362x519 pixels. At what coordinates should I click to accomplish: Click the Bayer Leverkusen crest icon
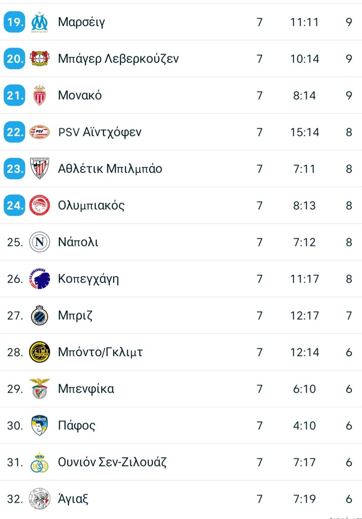click(x=39, y=59)
